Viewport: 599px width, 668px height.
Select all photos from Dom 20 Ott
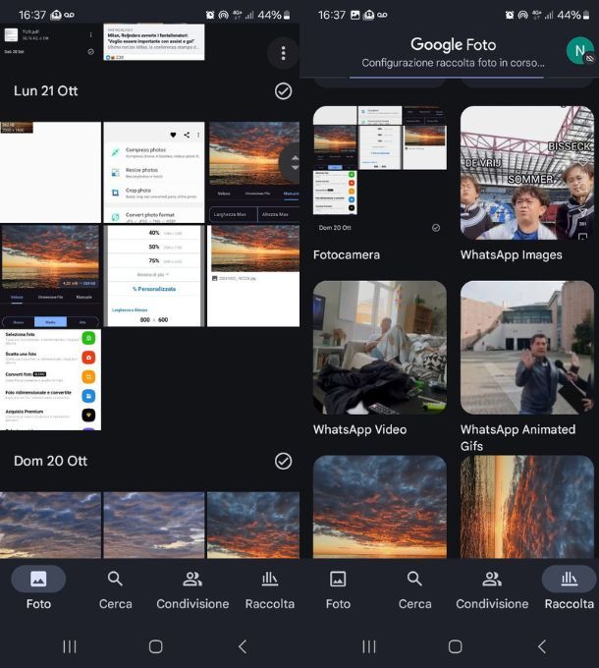click(x=283, y=461)
